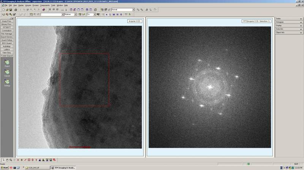
Task: Open the Settings icon in left panel
Action: point(7,82)
